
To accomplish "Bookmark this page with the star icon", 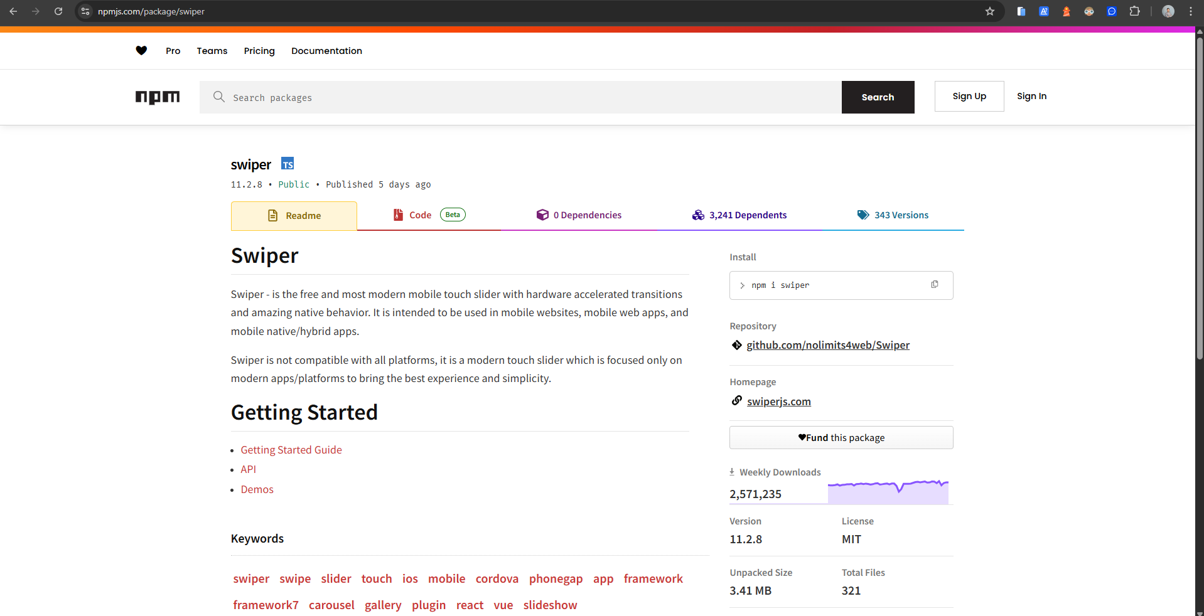I will (x=990, y=11).
